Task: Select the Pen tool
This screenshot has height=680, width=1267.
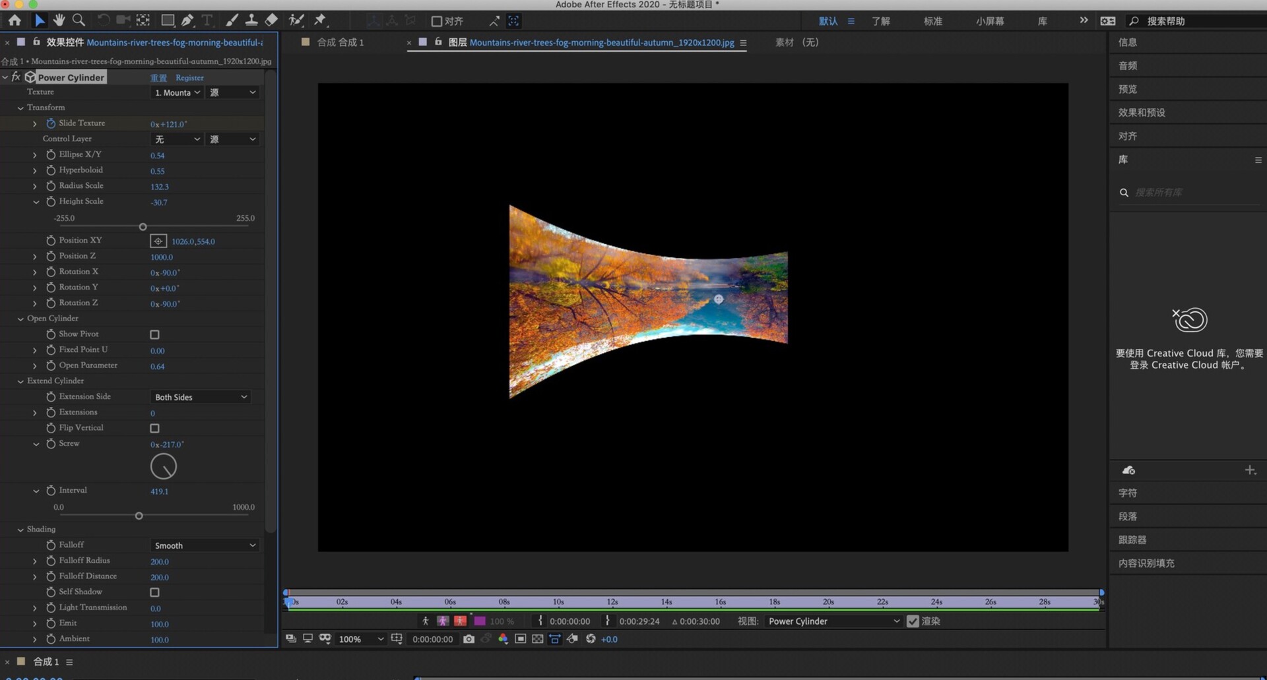Action: click(187, 20)
